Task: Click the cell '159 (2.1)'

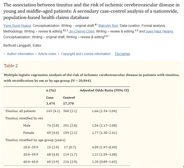Action: click(70, 133)
